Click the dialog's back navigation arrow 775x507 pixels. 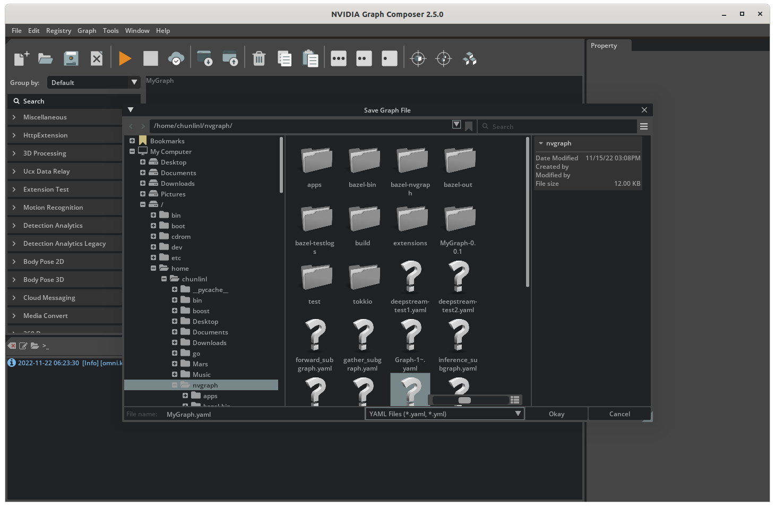click(x=131, y=126)
